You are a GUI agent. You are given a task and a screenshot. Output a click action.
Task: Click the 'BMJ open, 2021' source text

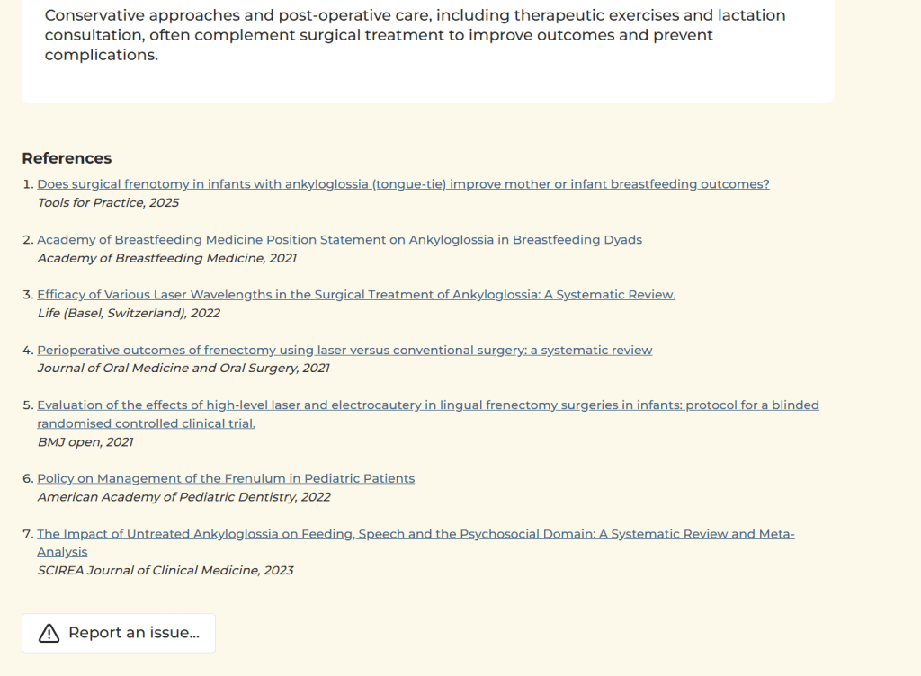(x=85, y=442)
